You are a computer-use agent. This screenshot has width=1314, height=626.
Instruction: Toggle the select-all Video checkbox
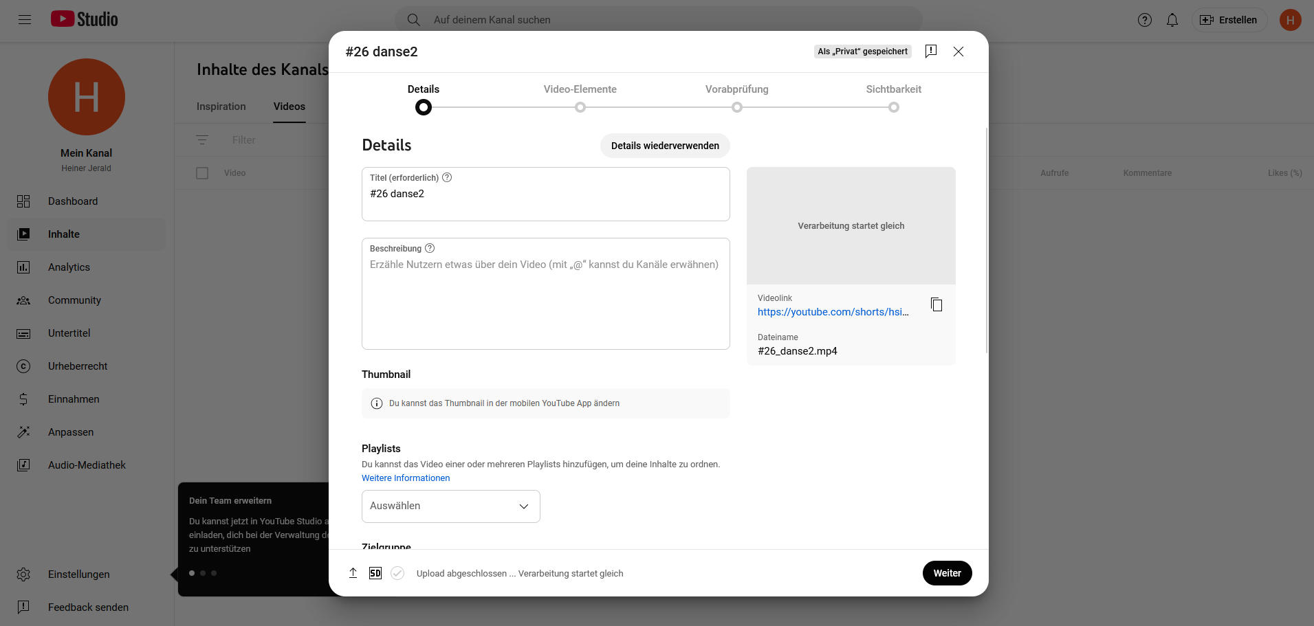pyautogui.click(x=202, y=173)
